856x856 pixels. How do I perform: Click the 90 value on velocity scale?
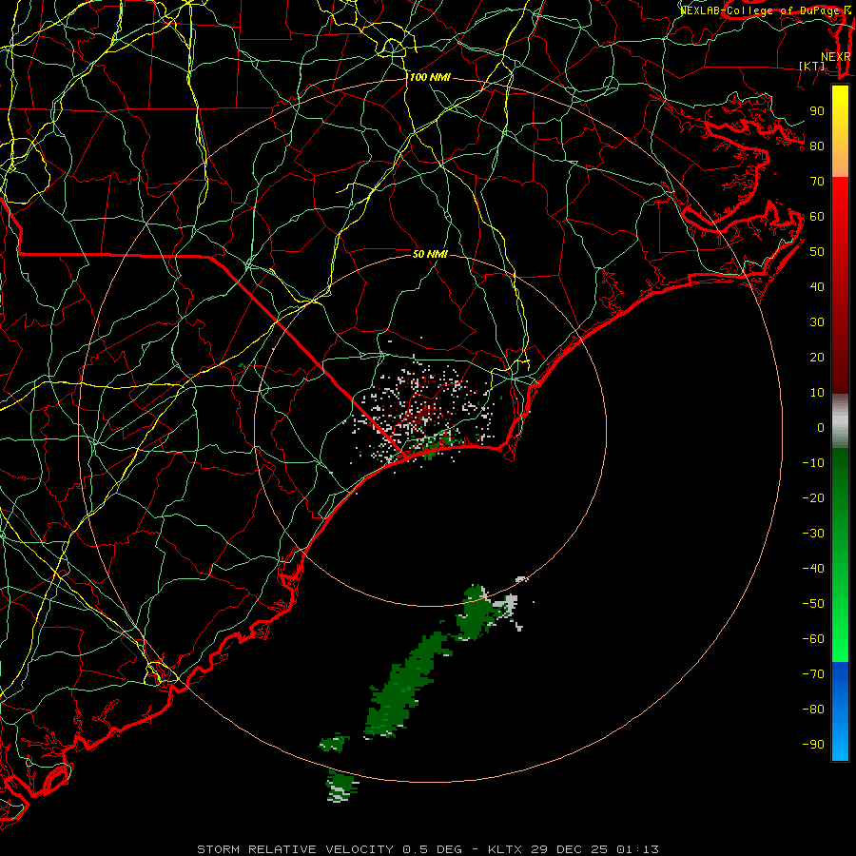[x=817, y=111]
